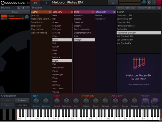Deselect the Organ category filter

(62, 61)
